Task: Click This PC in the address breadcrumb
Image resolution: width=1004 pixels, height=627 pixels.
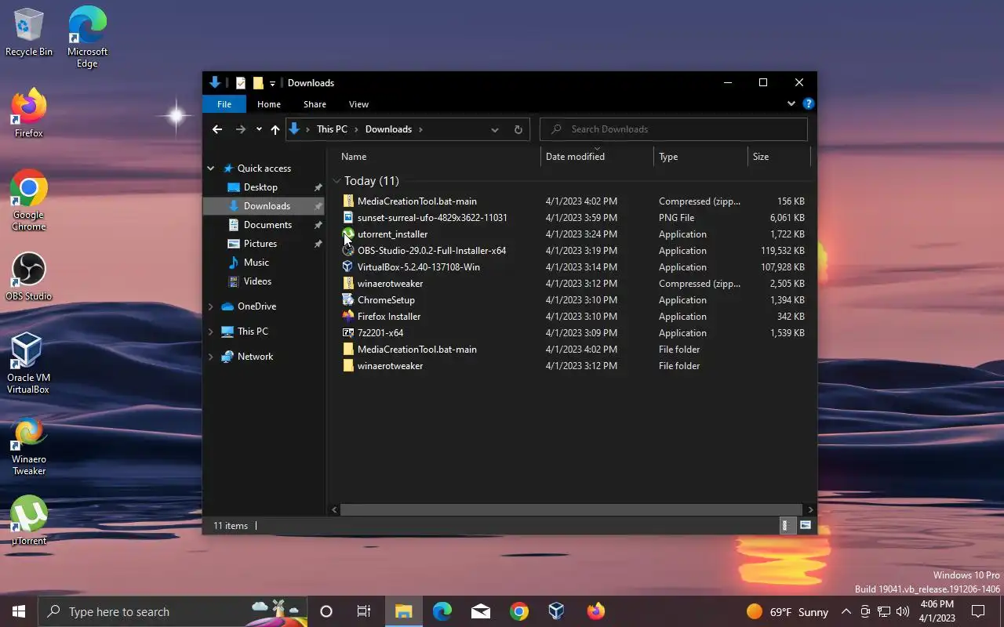Action: pyautogui.click(x=332, y=129)
